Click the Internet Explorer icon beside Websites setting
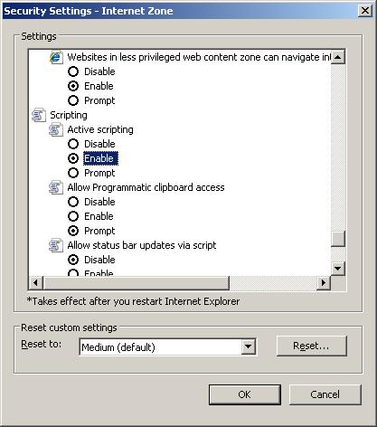Image resolution: width=377 pixels, height=427 pixels. pyautogui.click(x=56, y=57)
